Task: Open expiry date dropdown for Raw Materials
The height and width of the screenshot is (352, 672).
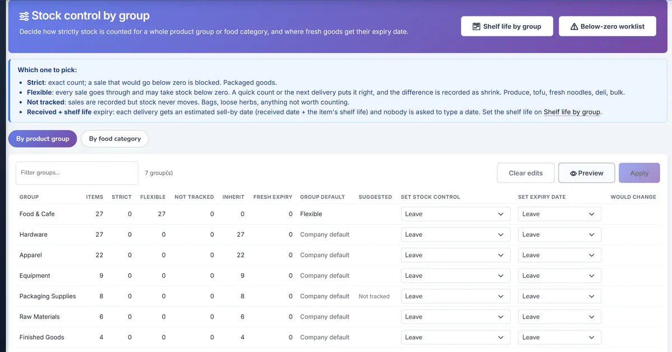Action: 559,317
